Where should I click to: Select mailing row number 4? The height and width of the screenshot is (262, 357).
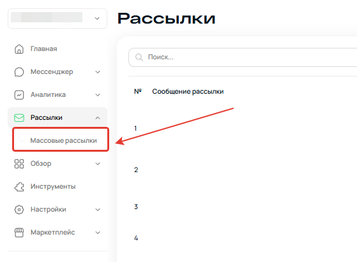[136, 238]
